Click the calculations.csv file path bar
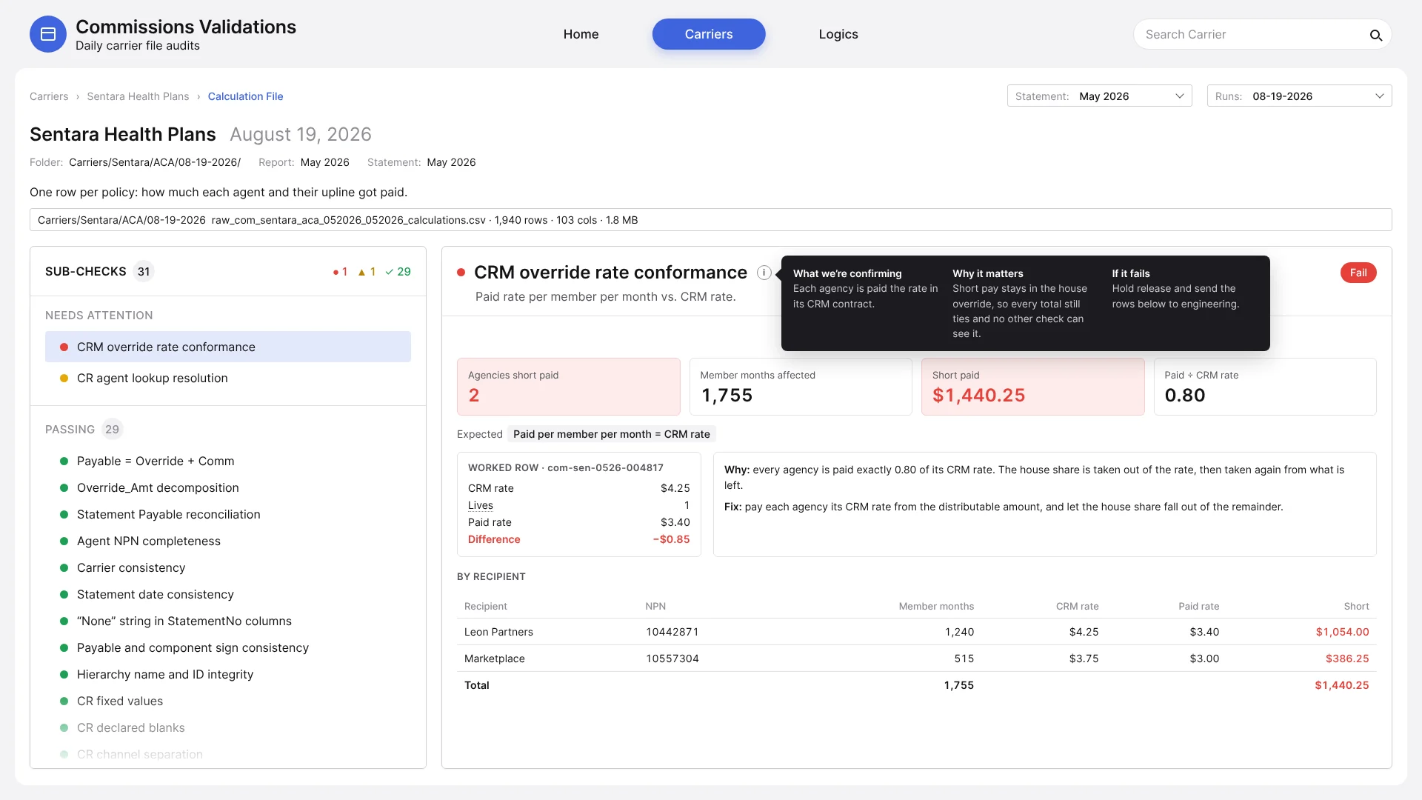Viewport: 1422px width, 800px height. [710, 220]
